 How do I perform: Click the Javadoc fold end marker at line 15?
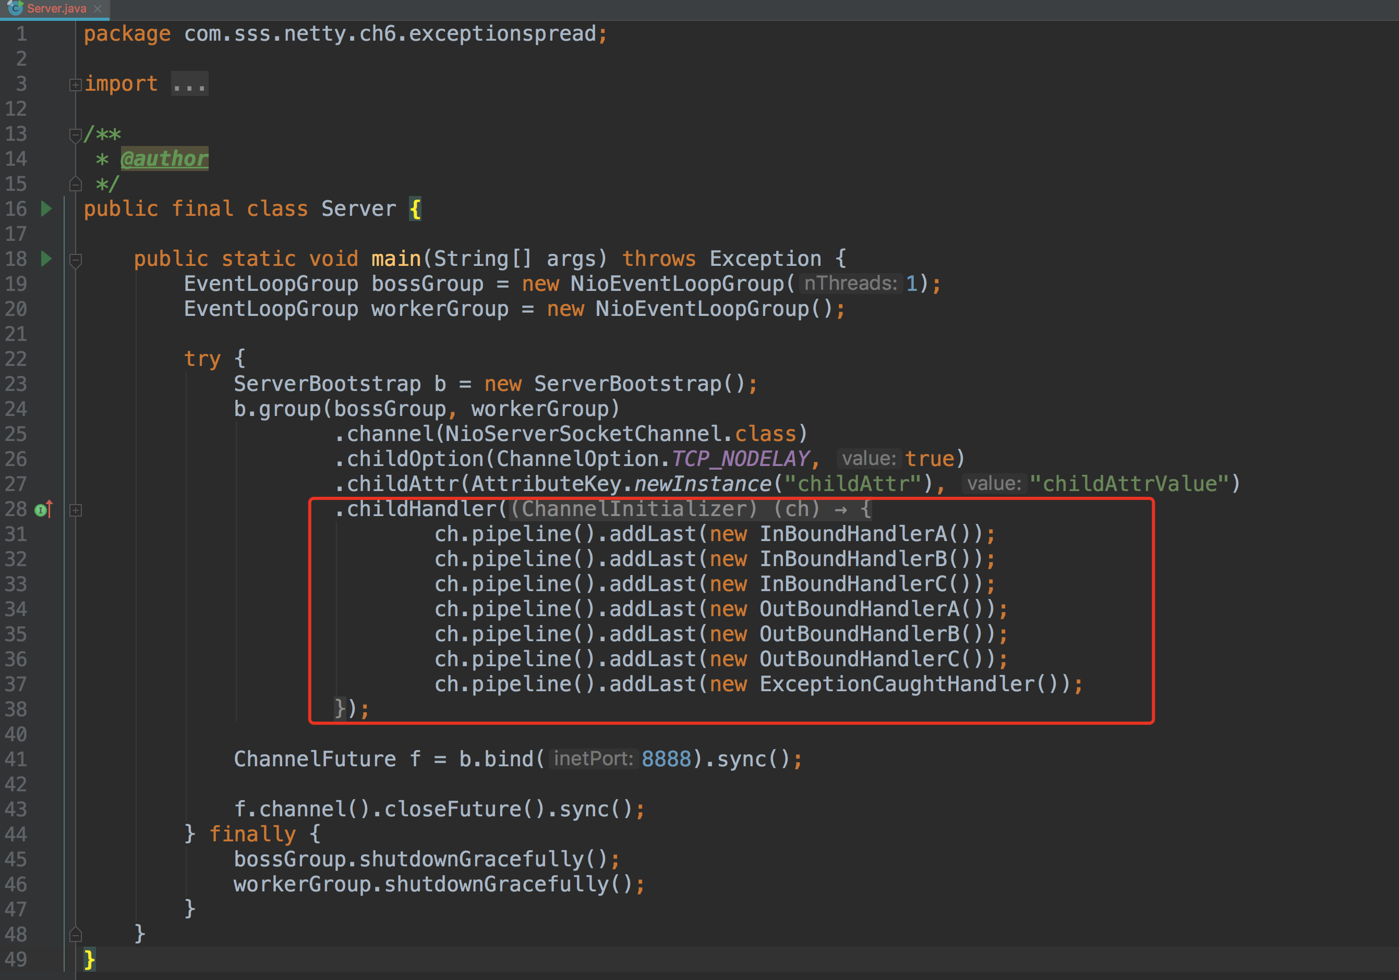pyautogui.click(x=76, y=183)
